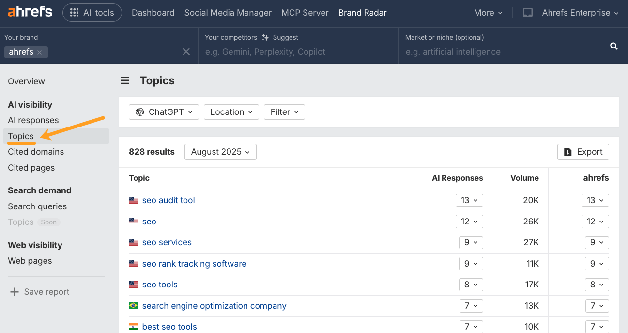628x333 pixels.
Task: Click the ChatGPT logo in the model selector
Action: pos(139,112)
